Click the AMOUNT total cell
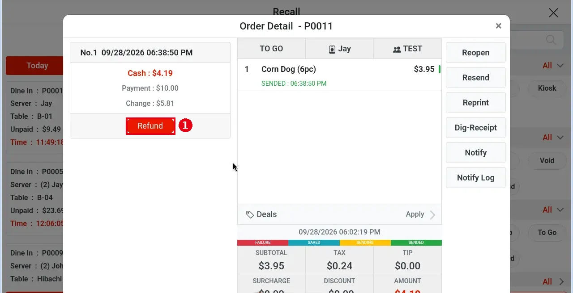Image resolution: width=573 pixels, height=293 pixels. [407, 284]
